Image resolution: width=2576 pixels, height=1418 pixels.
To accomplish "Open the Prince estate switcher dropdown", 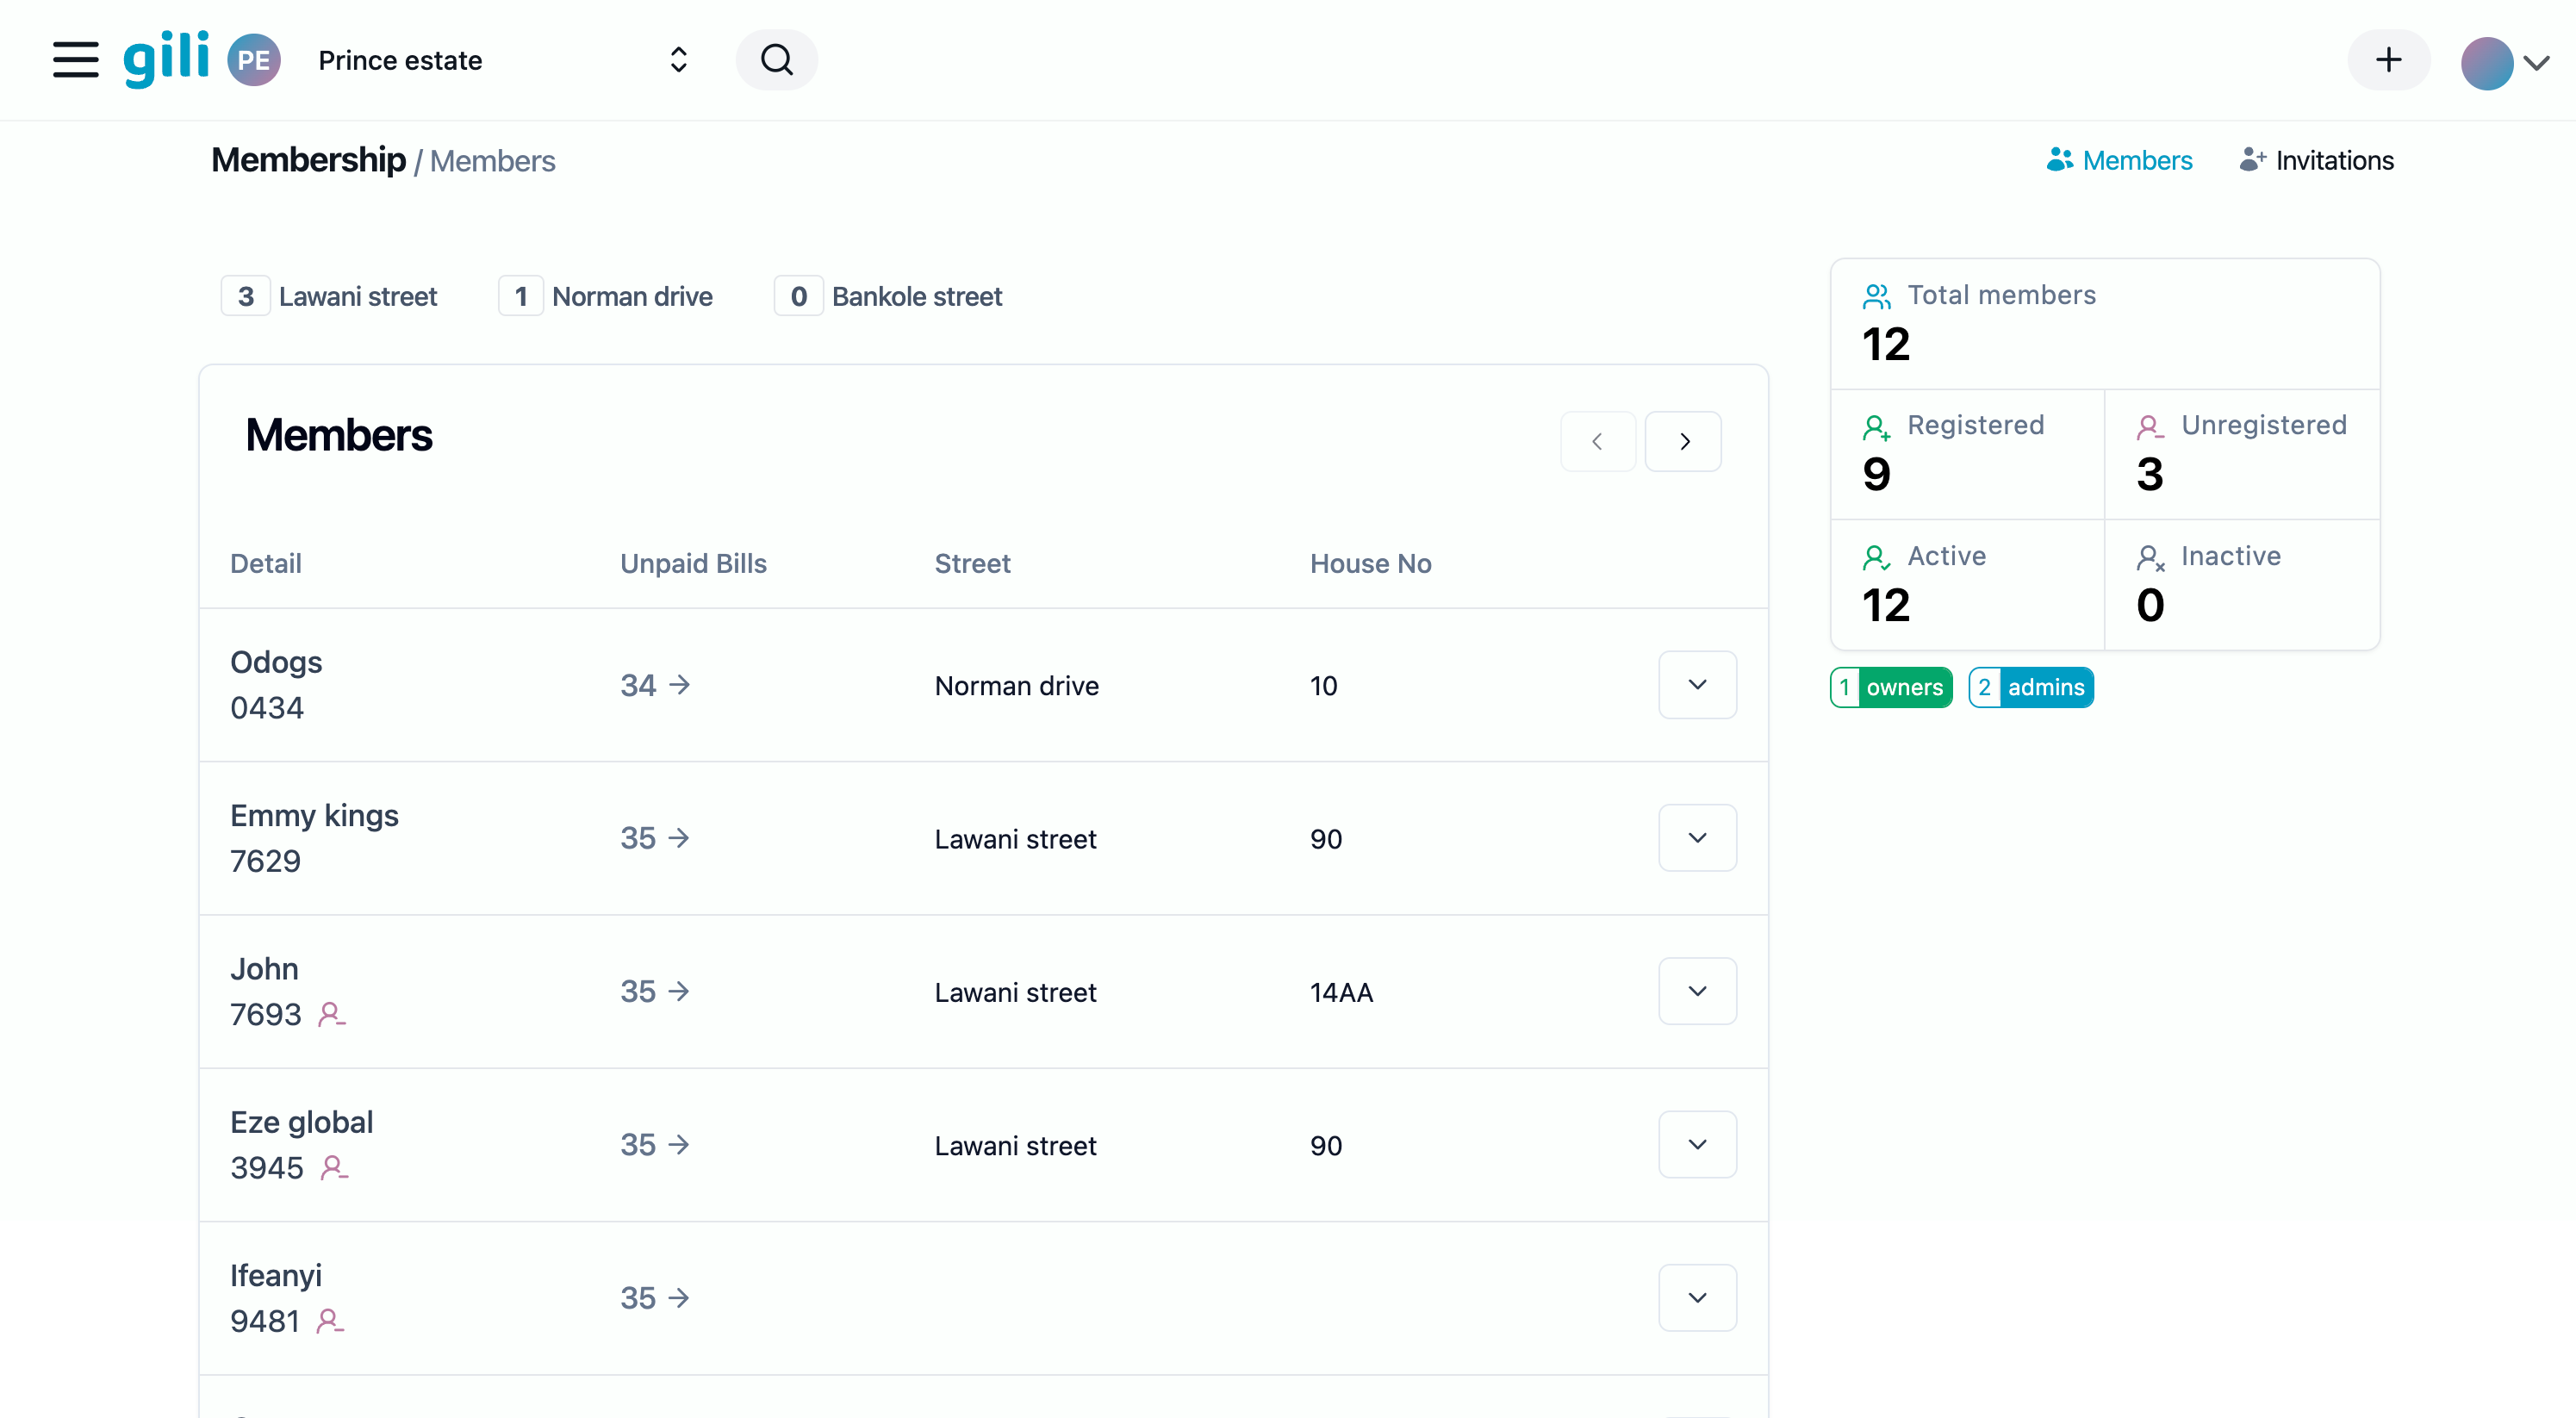I will (503, 60).
